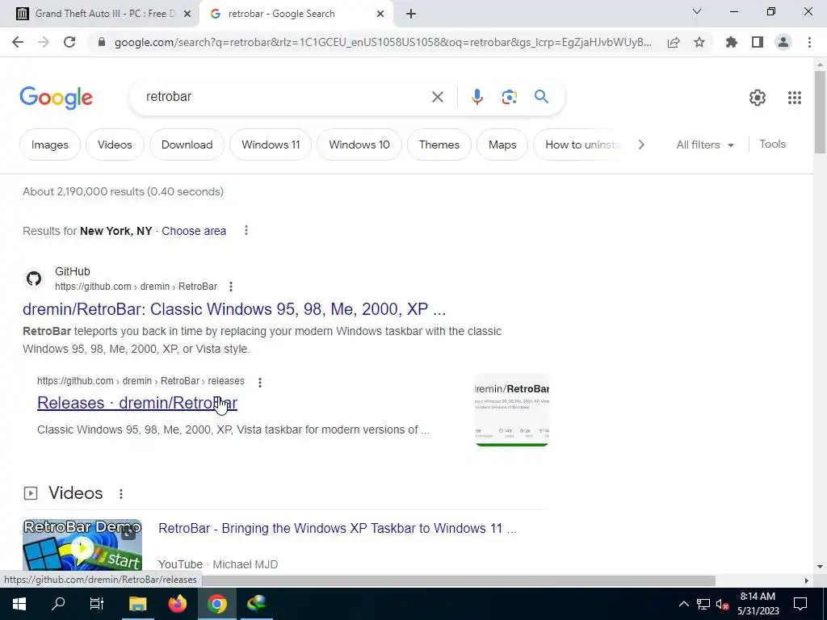Click the dremin/RetroBar preview thumbnail

(511, 409)
